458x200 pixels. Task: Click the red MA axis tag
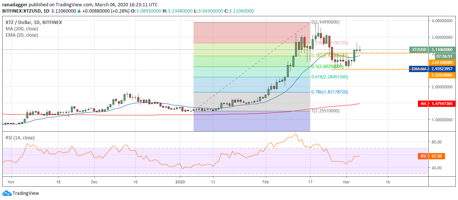pyautogui.click(x=423, y=104)
